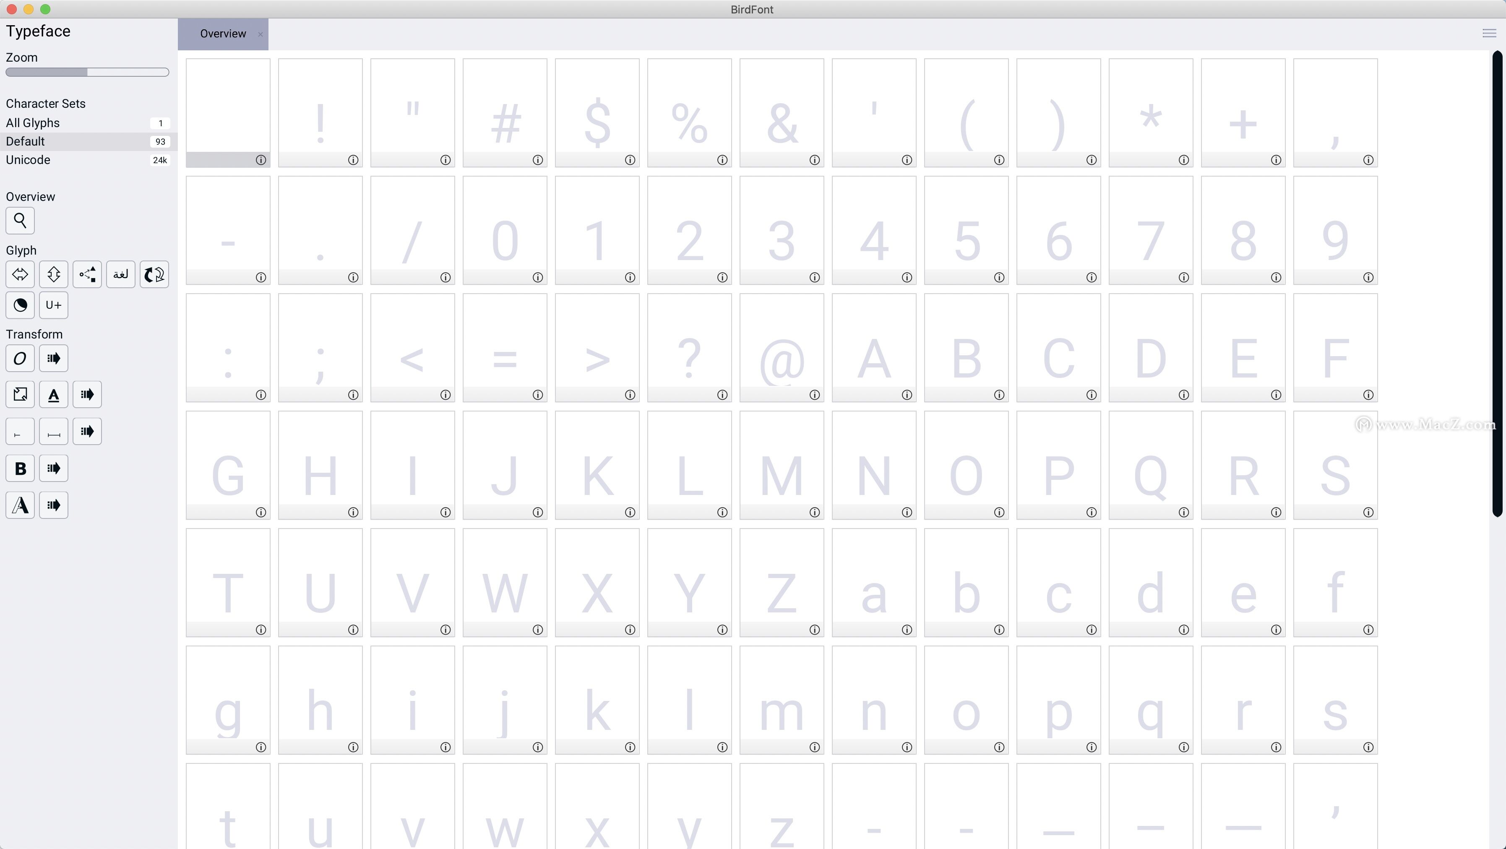Screen dimensions: 1506x849
Task: Select the flip horizontal glyph tool
Action: 19,274
